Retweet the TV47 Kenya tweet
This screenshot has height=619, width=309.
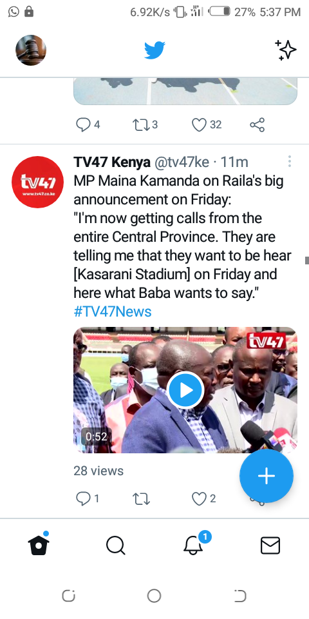[x=141, y=498]
